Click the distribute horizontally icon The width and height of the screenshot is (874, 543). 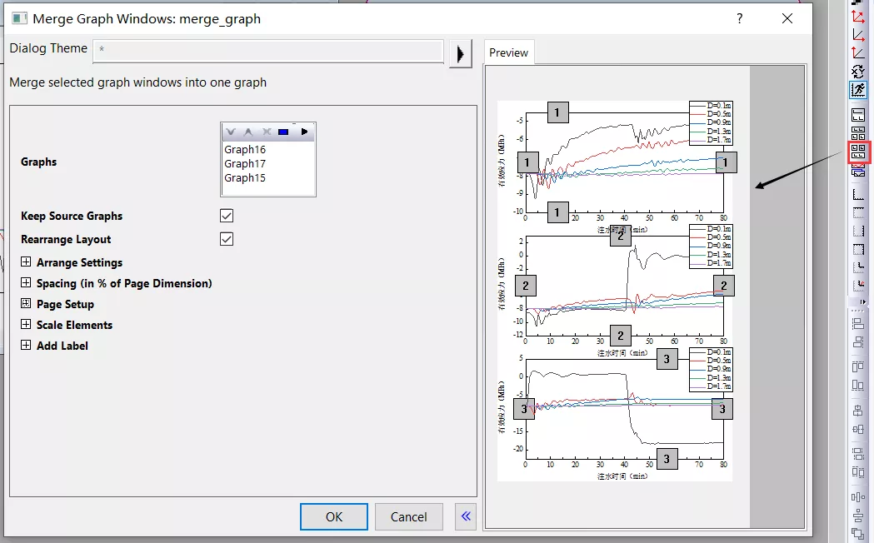click(x=858, y=497)
